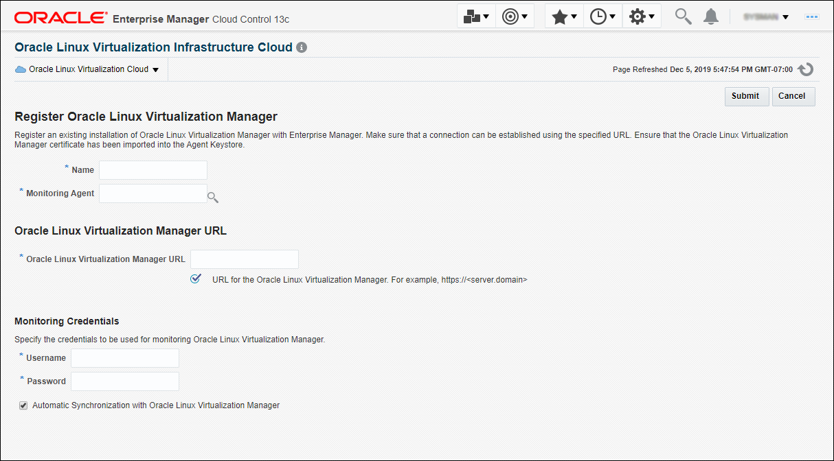Click the Submit button
The image size is (834, 461).
[x=746, y=96]
